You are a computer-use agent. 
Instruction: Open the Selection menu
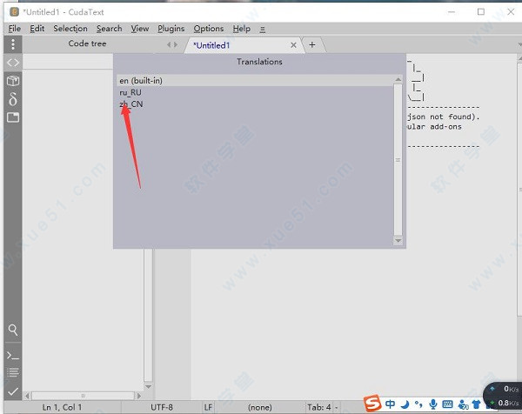pos(70,29)
